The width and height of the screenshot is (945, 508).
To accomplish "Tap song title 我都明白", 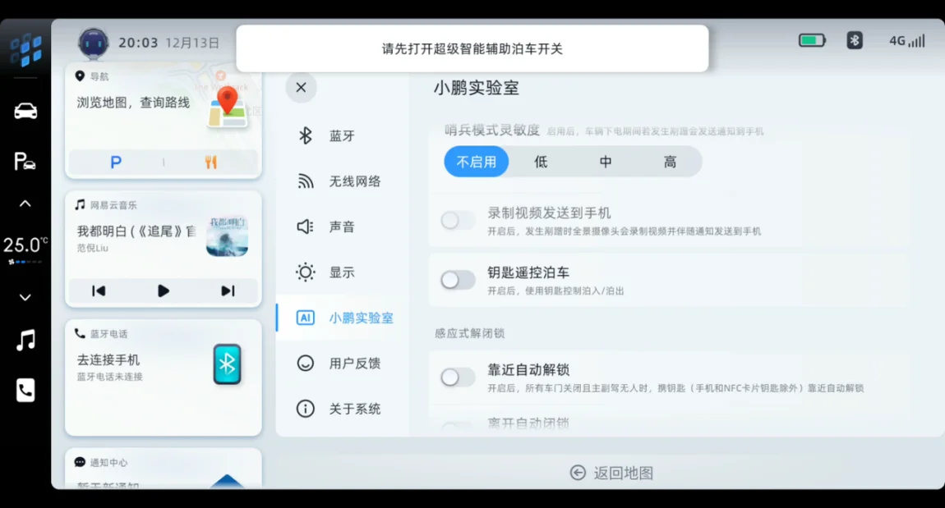I will coord(136,231).
